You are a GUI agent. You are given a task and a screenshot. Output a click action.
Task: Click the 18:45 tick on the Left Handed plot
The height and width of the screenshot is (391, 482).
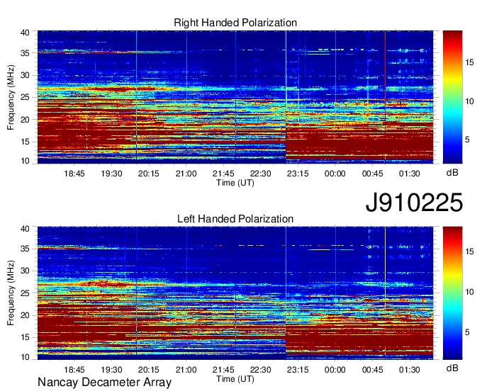click(74, 370)
